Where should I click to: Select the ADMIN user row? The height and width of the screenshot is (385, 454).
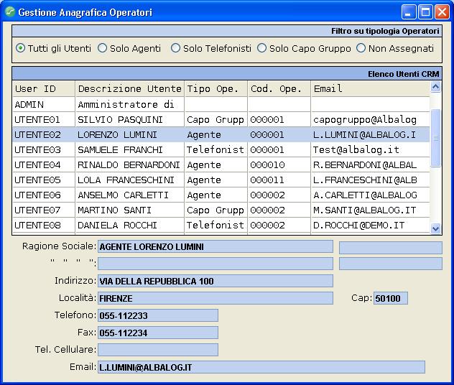click(221, 104)
